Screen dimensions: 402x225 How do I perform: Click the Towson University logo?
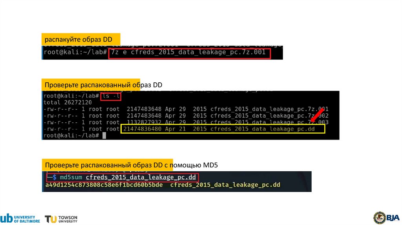click(x=61, y=219)
